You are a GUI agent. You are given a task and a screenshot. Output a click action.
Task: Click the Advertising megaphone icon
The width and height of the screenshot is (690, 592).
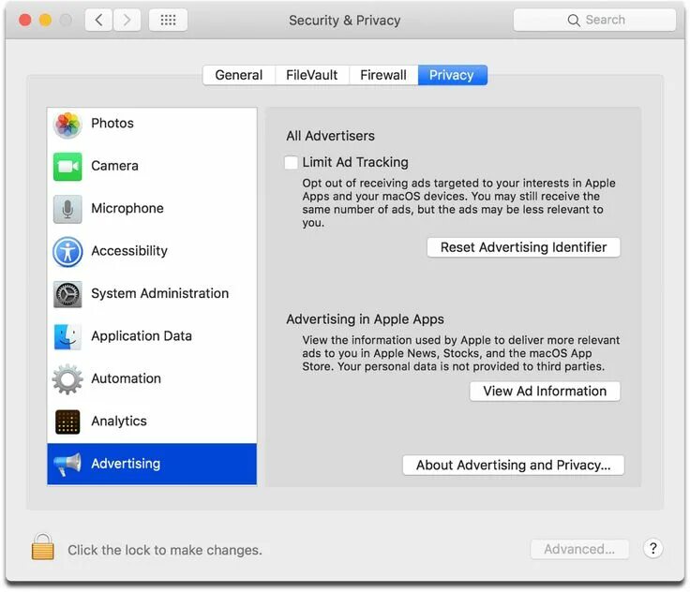click(67, 464)
